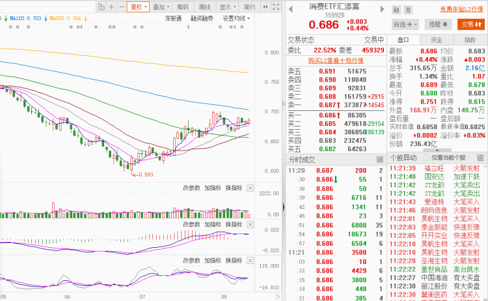Click the chart lock icon in toolbar
Image resolution: width=488 pixels, height=301 pixels.
click(101, 7)
